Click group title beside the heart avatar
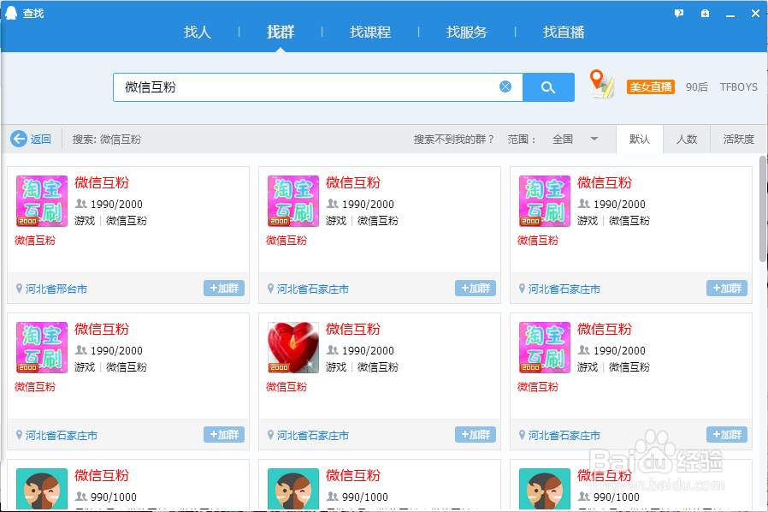 [353, 329]
